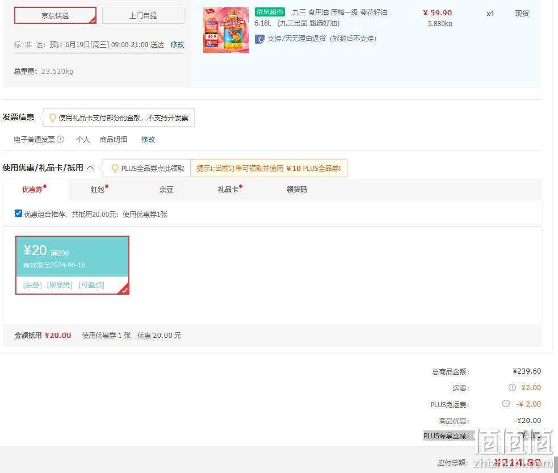Click the 总商品金额 value ¥239.60
Screen dimensions: 558x473
pos(527,371)
